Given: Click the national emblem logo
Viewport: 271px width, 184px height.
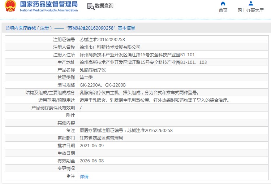Looking at the screenshot, I should point(10,6).
